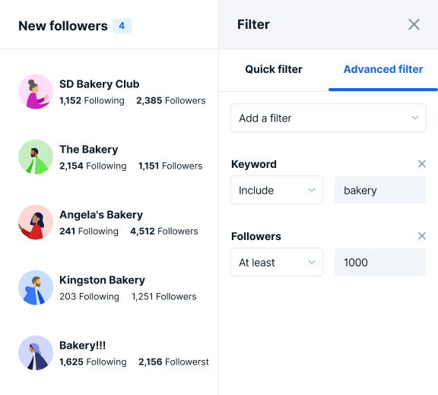The image size is (438, 395).
Task: Switch to the Quick filter tab
Action: click(274, 69)
